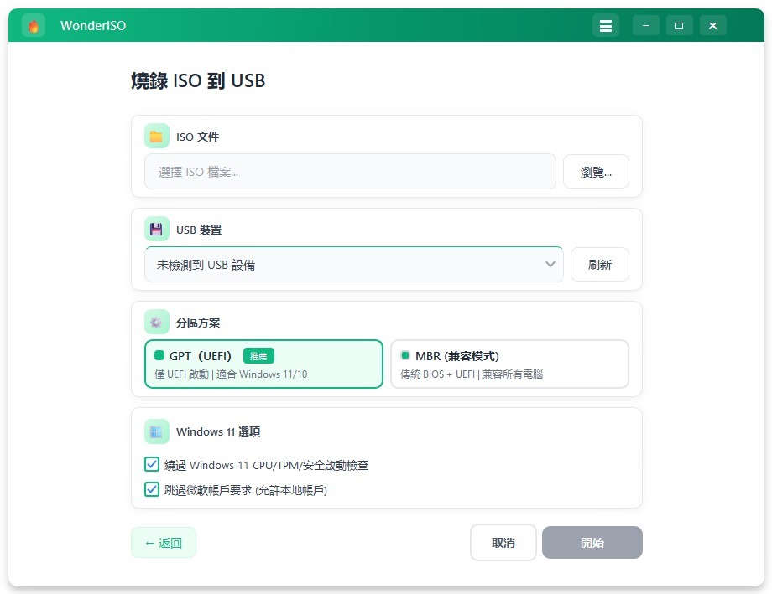Minimize the WonderISO window
Screen dimensions: 772x594
[646, 26]
